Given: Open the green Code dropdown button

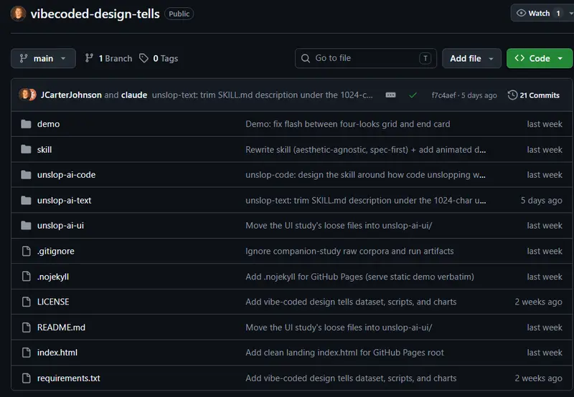Looking at the screenshot, I should 539,59.
